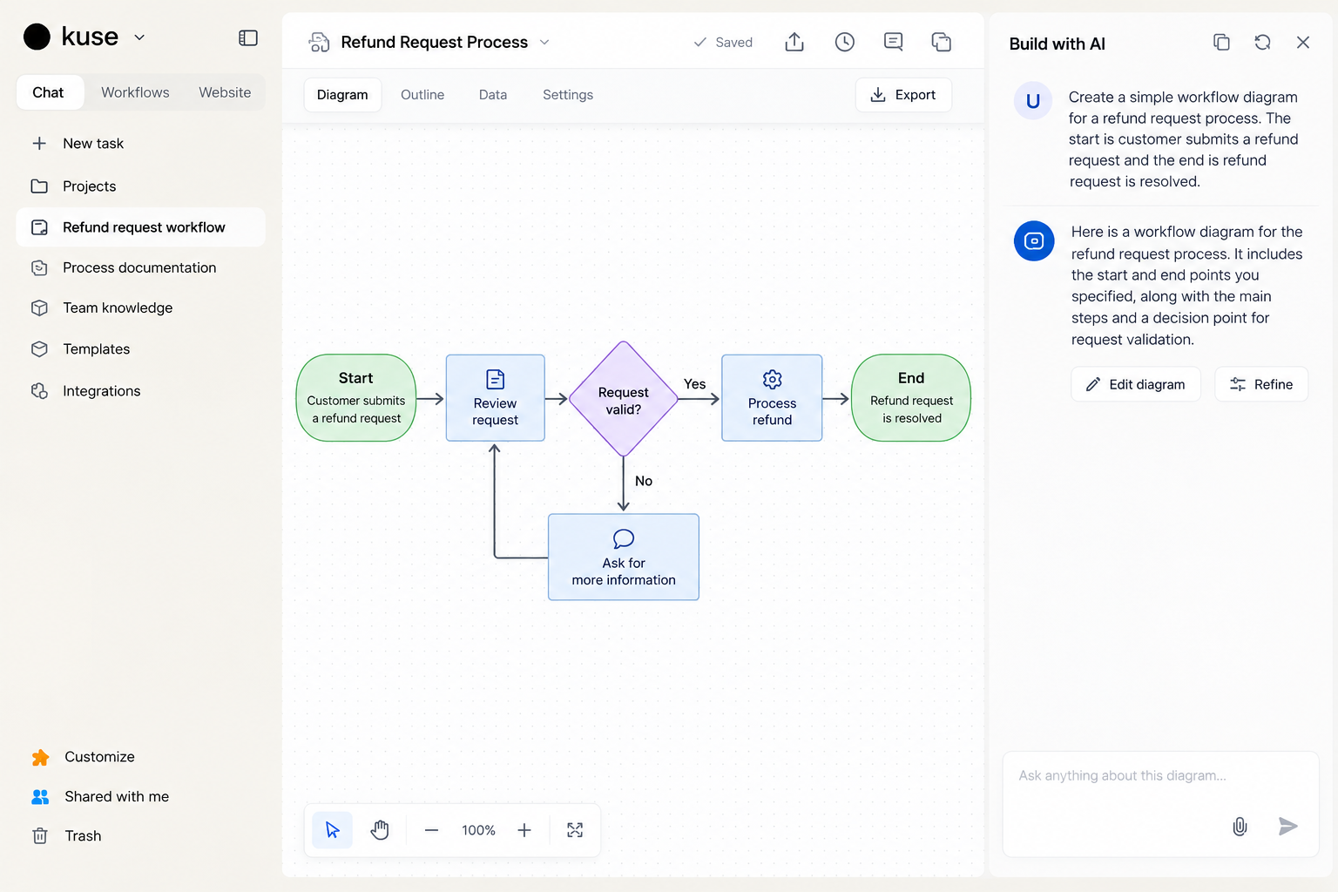Click the share upload icon
This screenshot has height=892, width=1338.
click(x=794, y=42)
